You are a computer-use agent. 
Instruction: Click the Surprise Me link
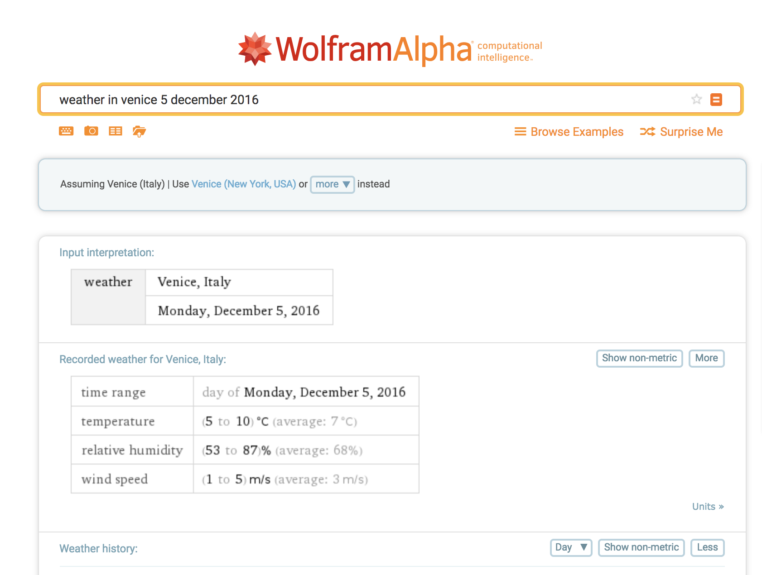[681, 132]
